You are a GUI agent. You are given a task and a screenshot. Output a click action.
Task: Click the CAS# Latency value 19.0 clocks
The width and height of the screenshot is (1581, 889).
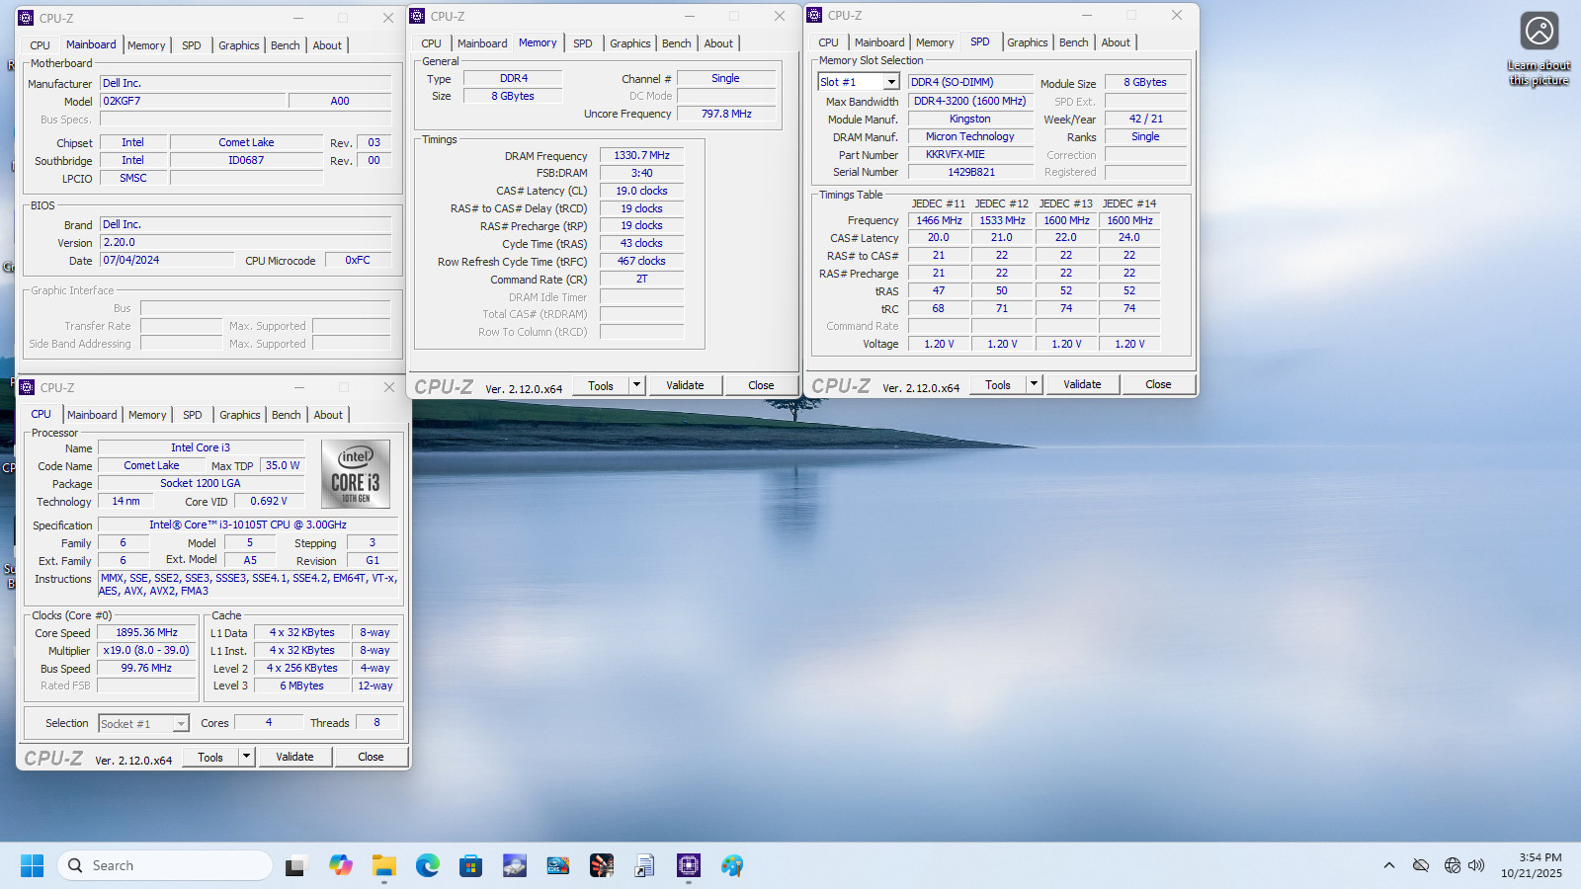pos(641,191)
